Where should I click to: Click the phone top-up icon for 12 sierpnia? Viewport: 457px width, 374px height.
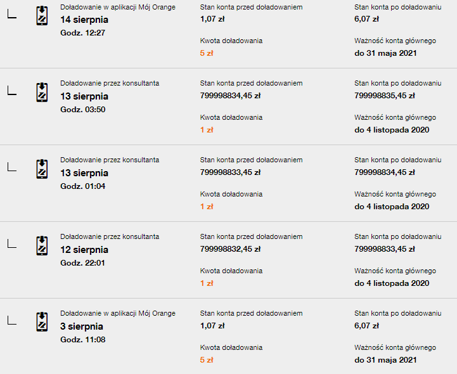pyautogui.click(x=42, y=246)
